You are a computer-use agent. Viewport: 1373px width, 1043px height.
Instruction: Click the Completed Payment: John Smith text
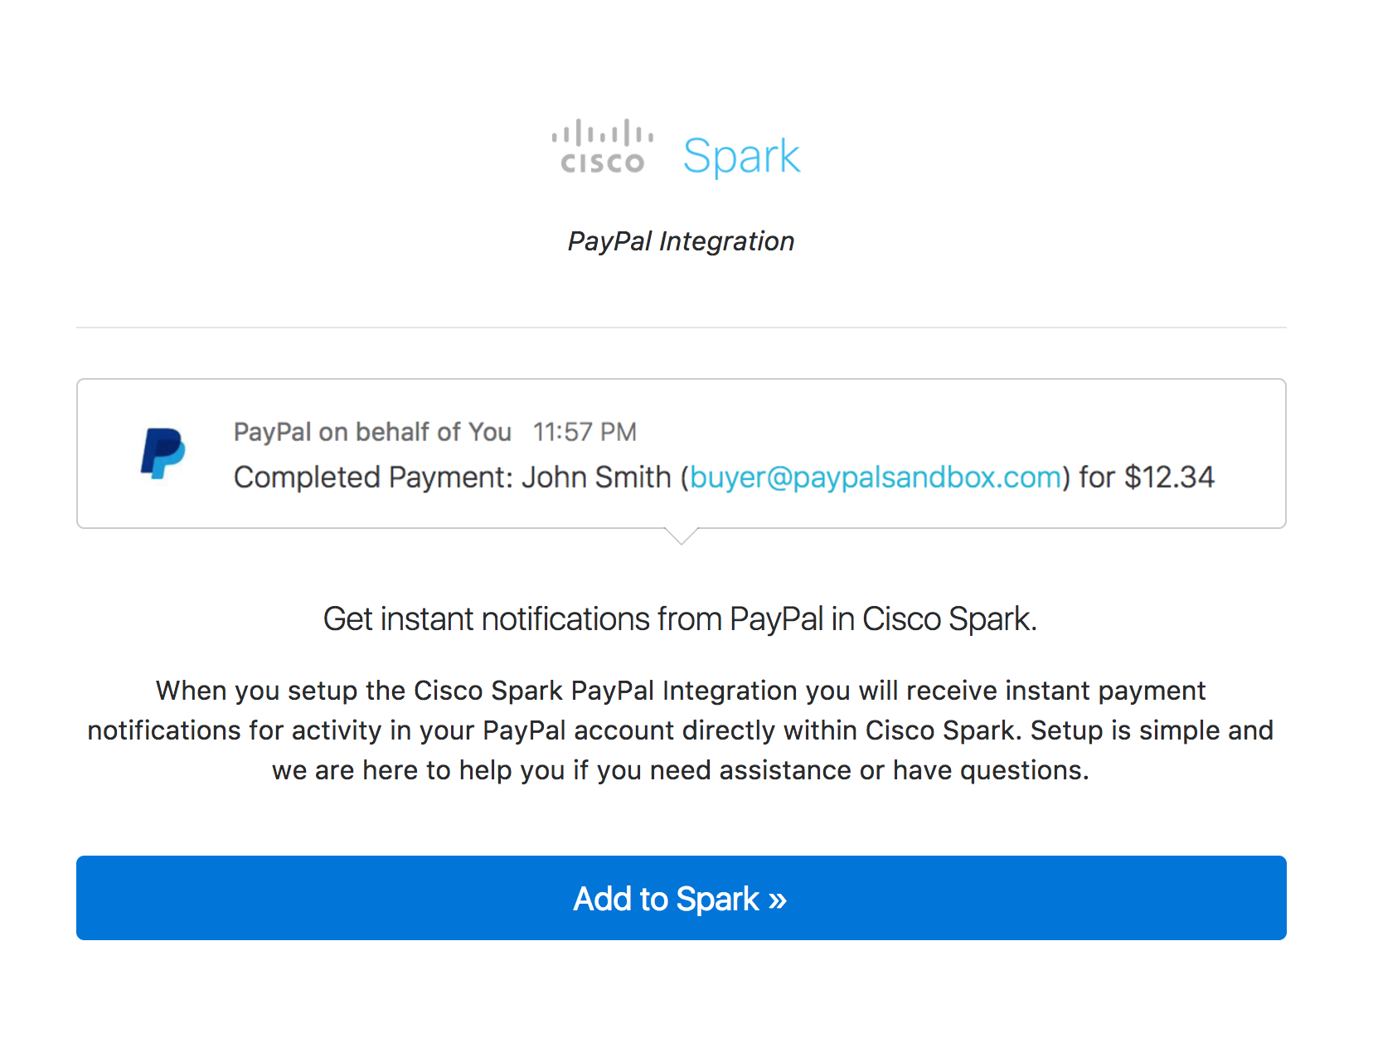tap(453, 478)
